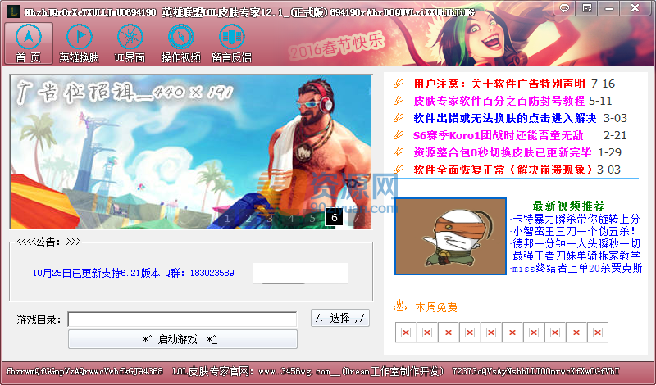Open the 操作视频 tab
656x385 pixels.
point(181,43)
